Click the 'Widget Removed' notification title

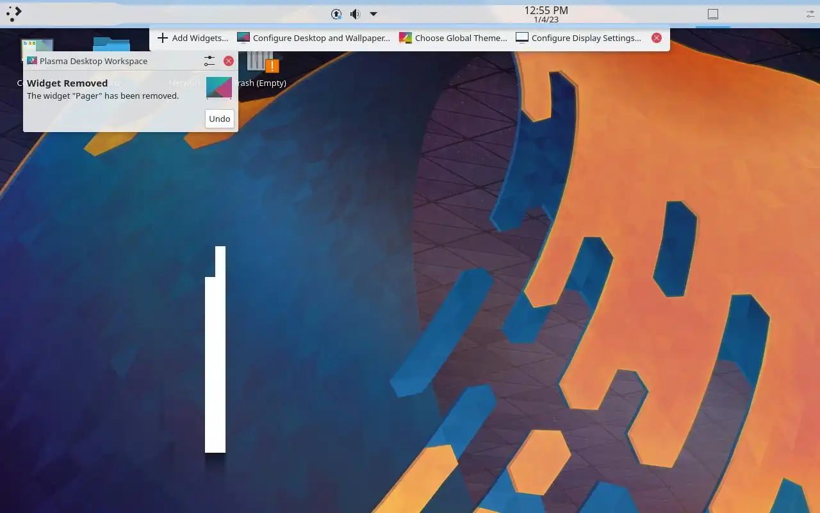(x=67, y=83)
